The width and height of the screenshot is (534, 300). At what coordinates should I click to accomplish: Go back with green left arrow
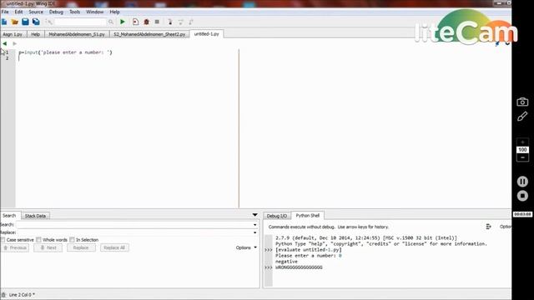pos(4,43)
